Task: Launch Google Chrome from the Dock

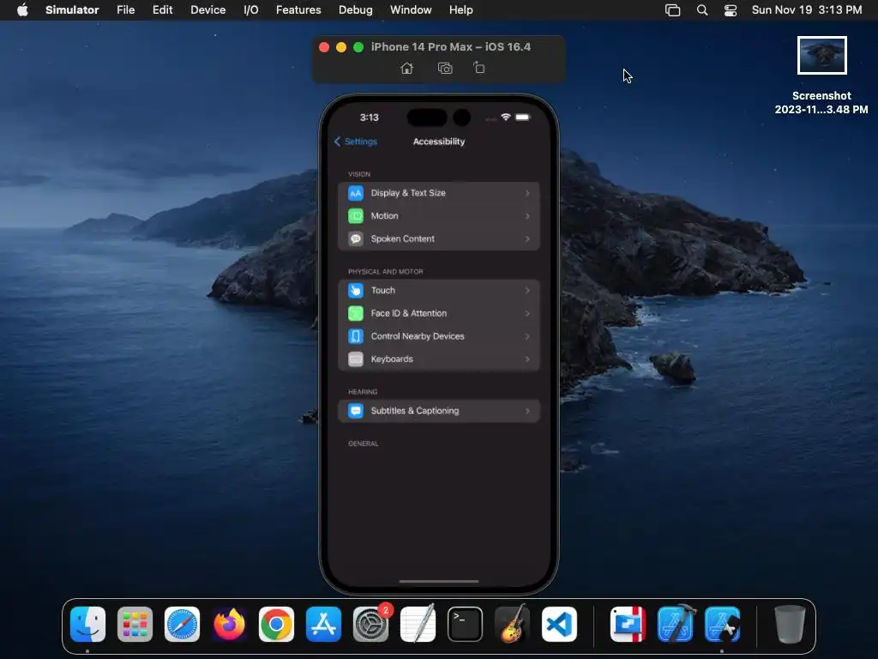Action: click(x=276, y=624)
